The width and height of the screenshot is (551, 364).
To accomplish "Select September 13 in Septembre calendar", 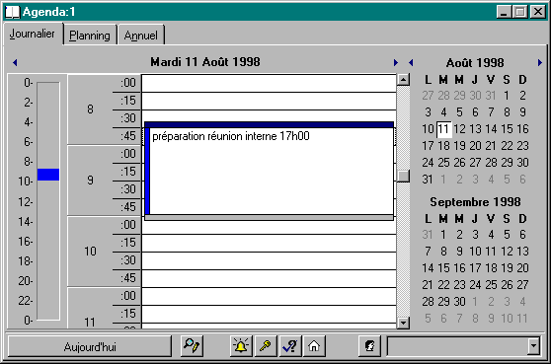I will (x=522, y=251).
